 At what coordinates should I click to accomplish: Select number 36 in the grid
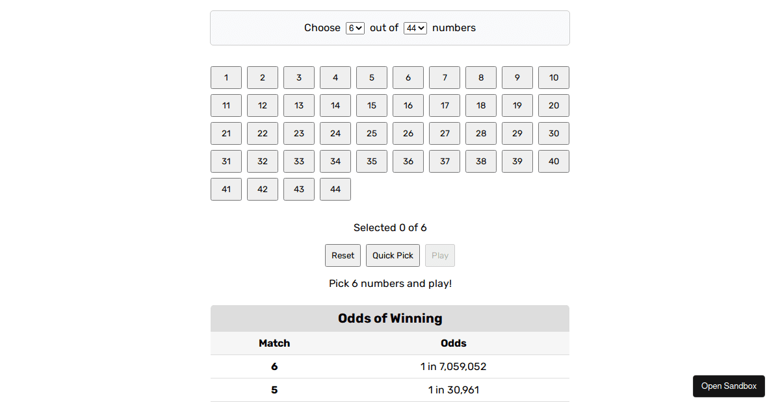point(408,161)
